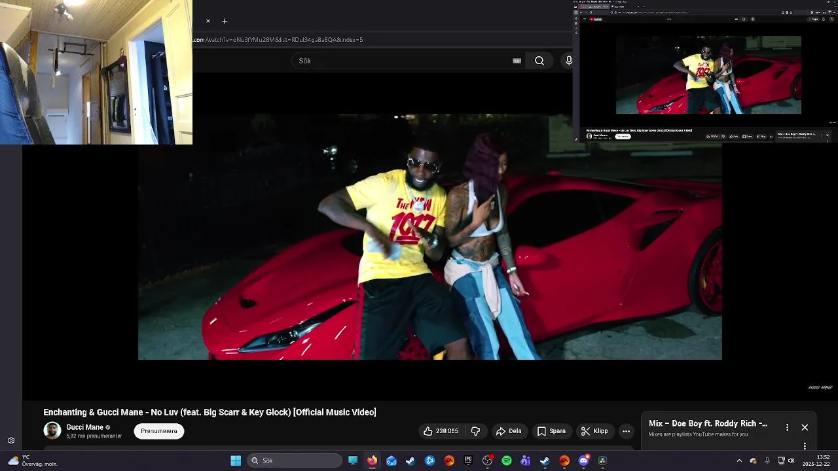Viewport: 838px width, 471px height.
Task: Open network status tray icon
Action: point(781,461)
